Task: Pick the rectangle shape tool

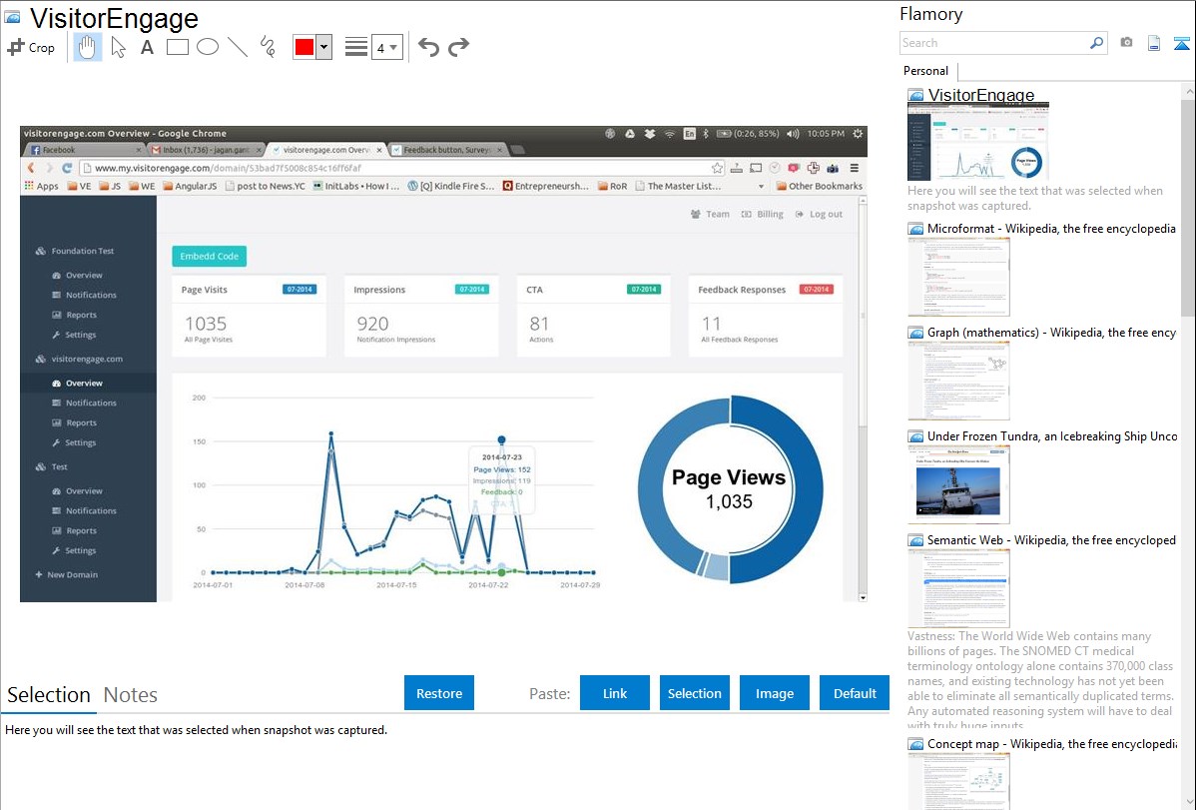Action: coord(177,47)
